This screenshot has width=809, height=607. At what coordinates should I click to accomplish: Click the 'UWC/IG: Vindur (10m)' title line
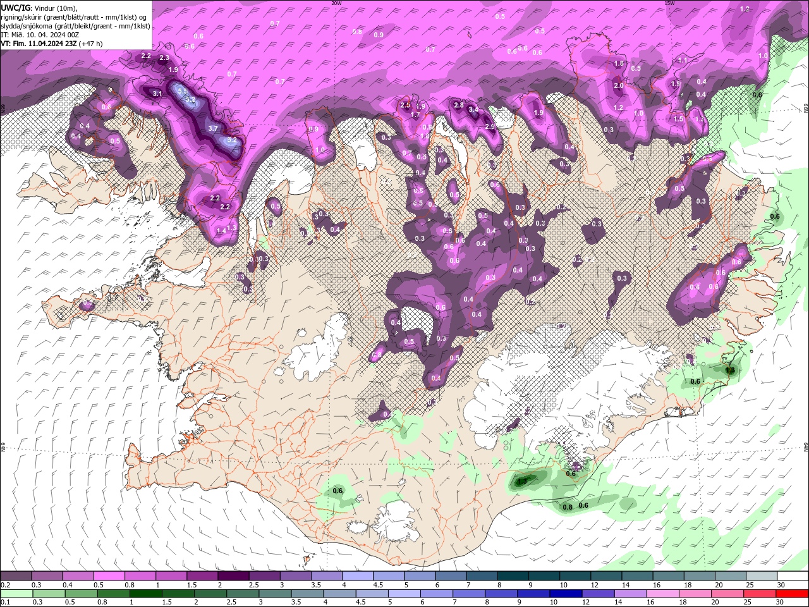(39, 7)
